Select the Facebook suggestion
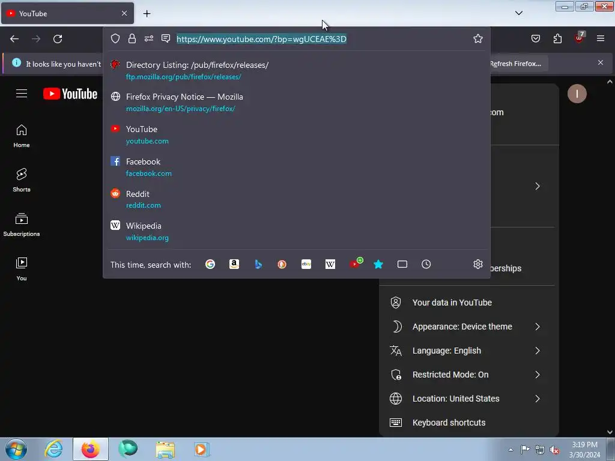Viewport: 615px width, 461px height. coord(297,167)
